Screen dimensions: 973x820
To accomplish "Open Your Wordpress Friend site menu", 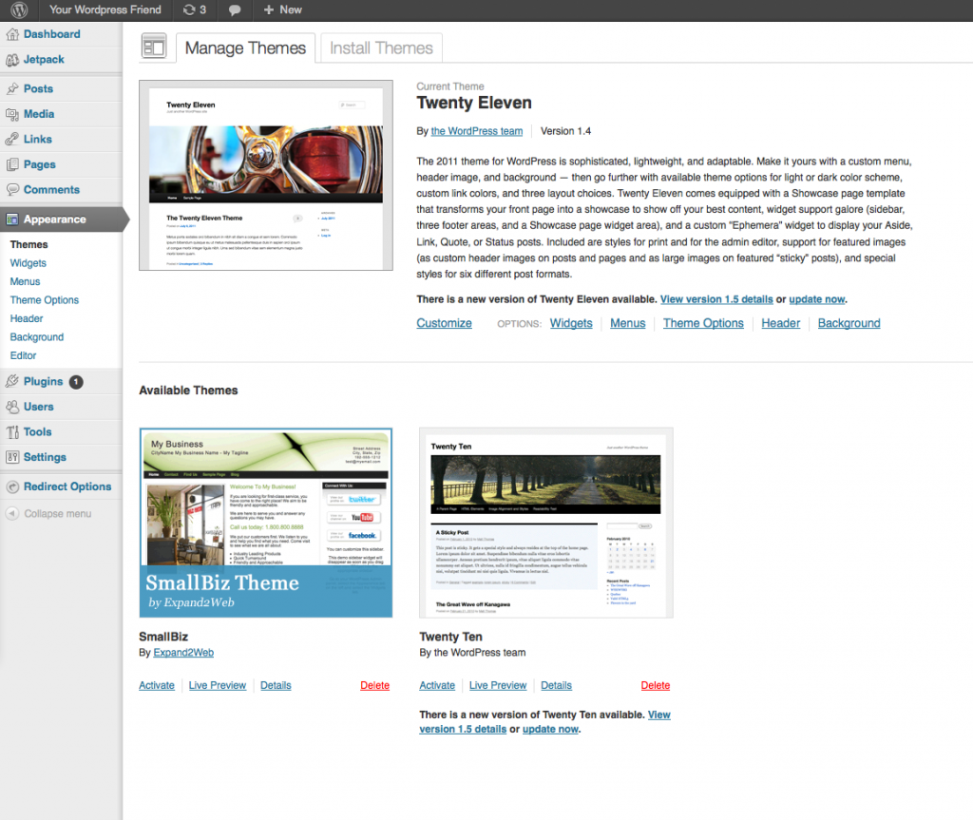I will [x=105, y=10].
